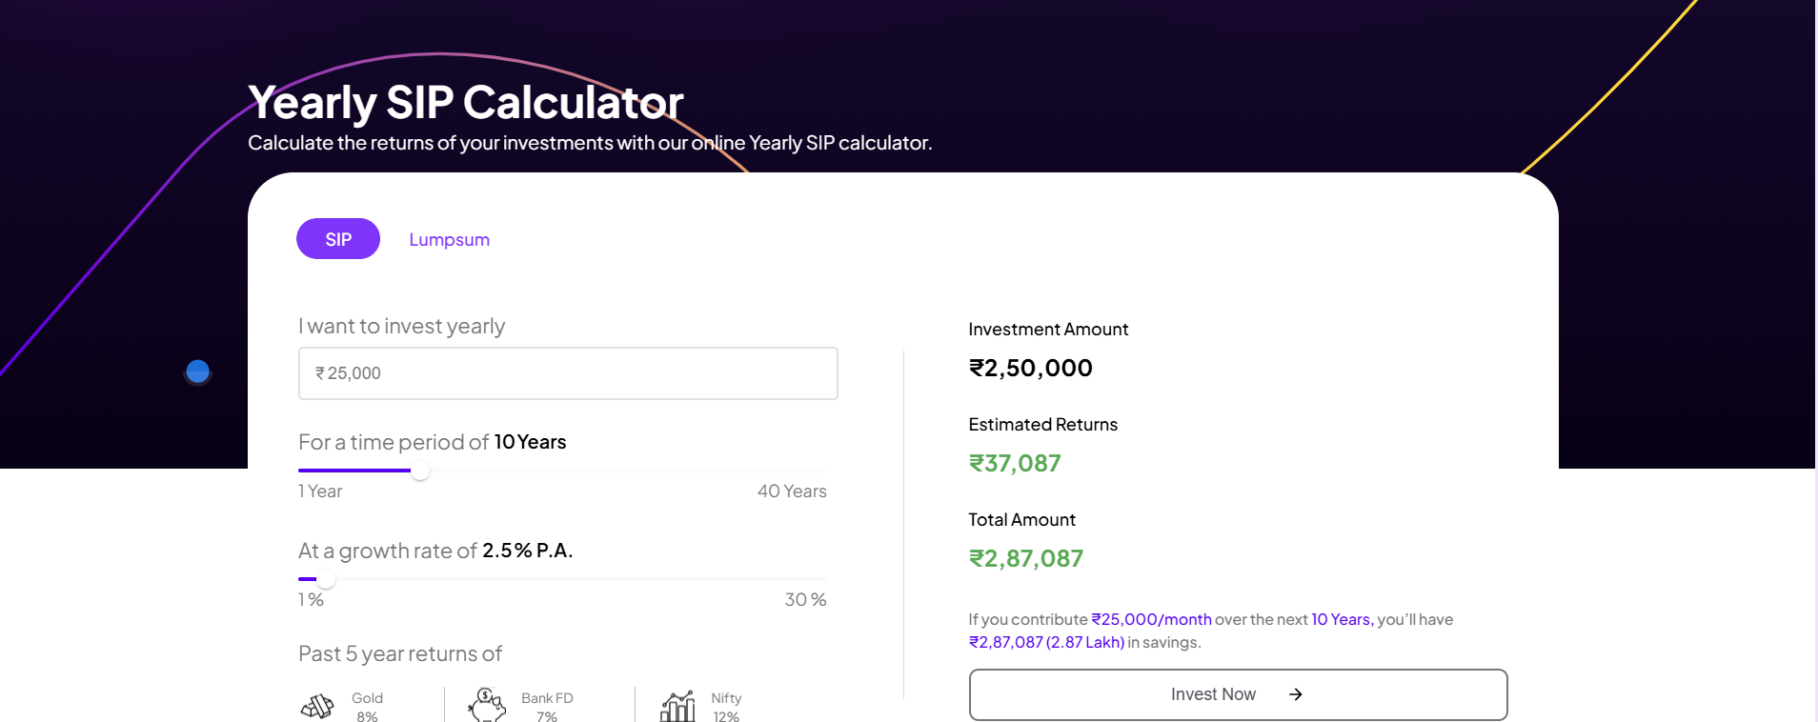Click the Total Amount value ₹2,87,087

pyautogui.click(x=1025, y=558)
